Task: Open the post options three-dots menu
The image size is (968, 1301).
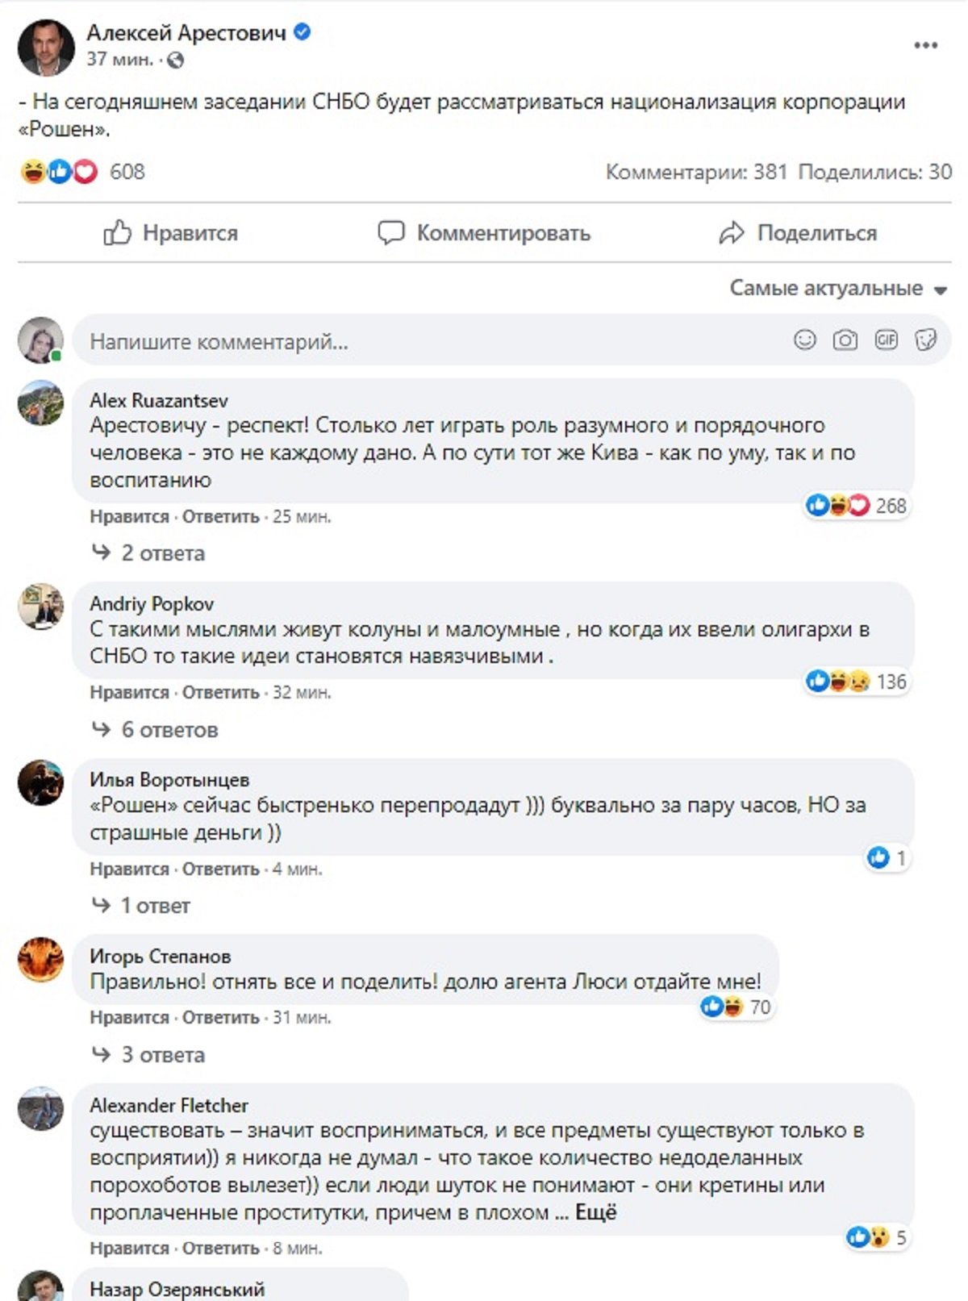Action: [x=925, y=45]
